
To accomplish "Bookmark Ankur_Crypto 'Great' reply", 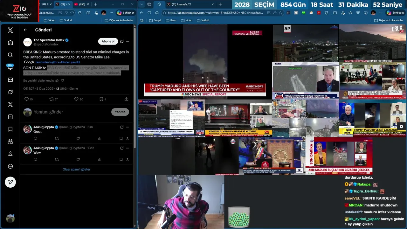I will pyautogui.click(x=121, y=139).
